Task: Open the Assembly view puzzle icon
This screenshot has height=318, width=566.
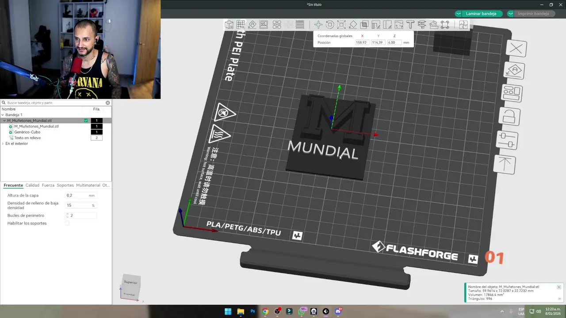Action: point(463,25)
